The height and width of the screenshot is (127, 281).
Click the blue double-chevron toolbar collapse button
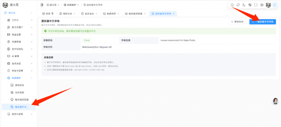[x=274, y=5]
